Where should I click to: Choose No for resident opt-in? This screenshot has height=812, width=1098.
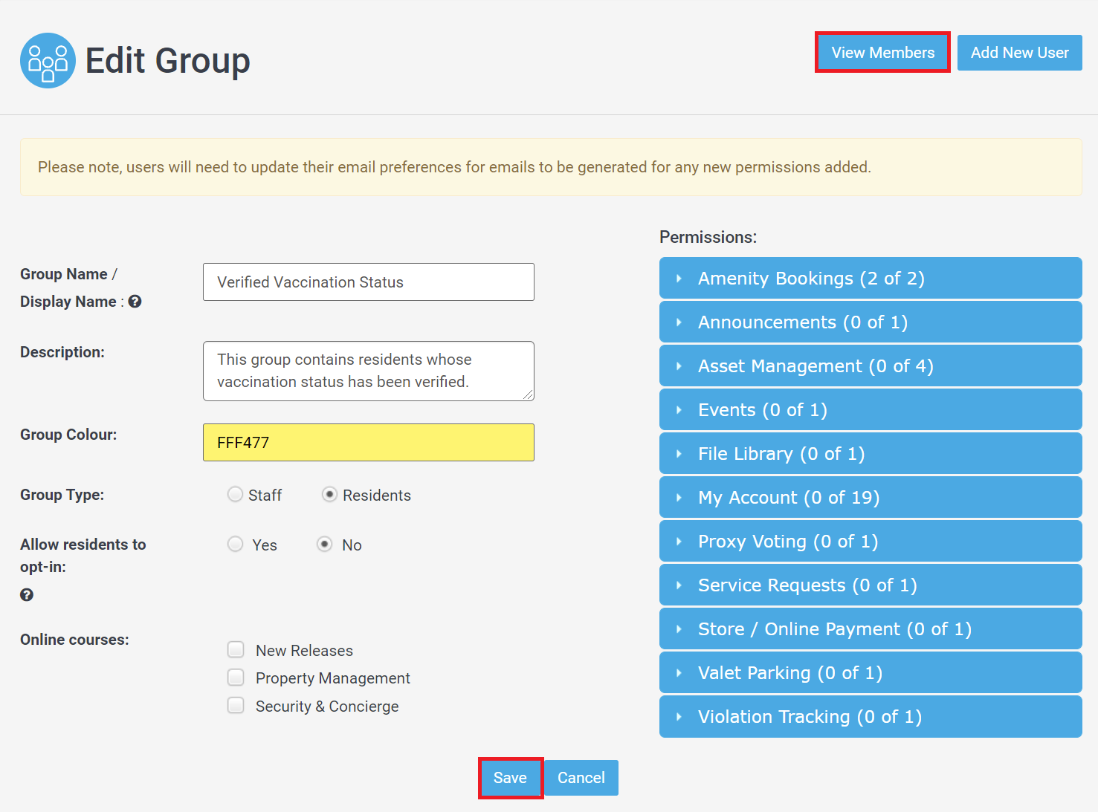tap(325, 544)
